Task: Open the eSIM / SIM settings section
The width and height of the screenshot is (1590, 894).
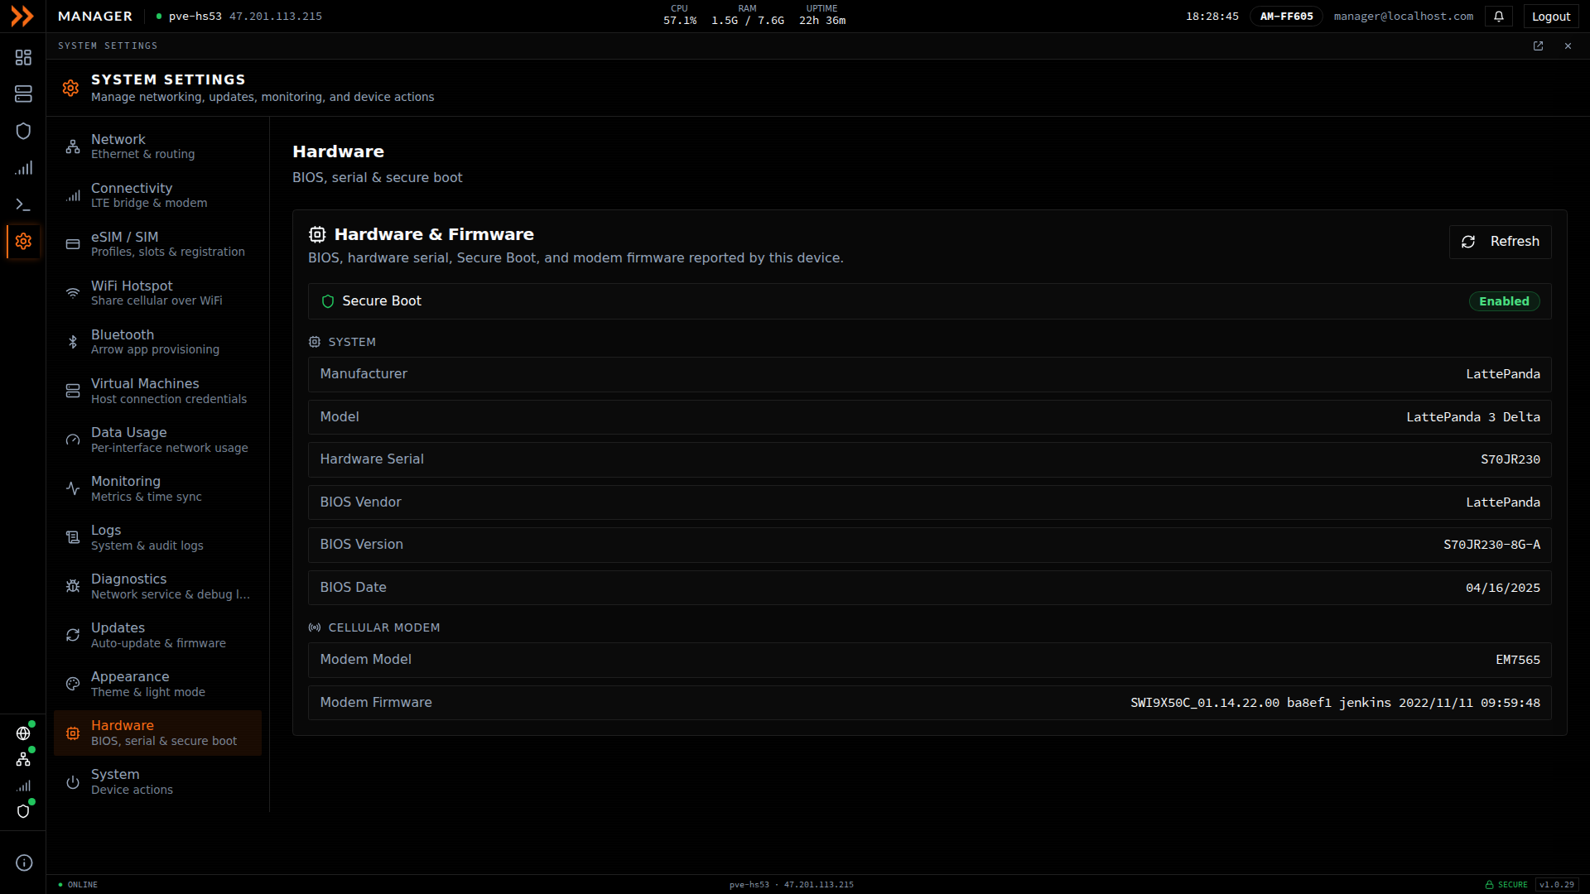Action: 157,244
